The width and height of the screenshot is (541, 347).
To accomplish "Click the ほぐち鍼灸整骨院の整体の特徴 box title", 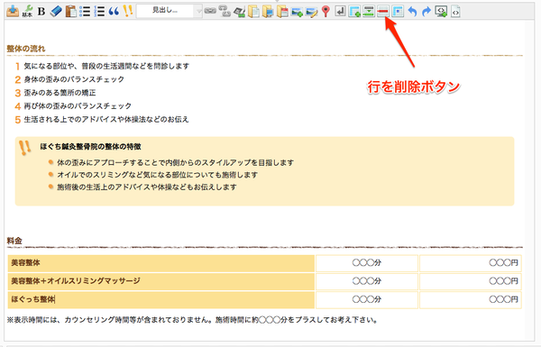I will pos(90,147).
